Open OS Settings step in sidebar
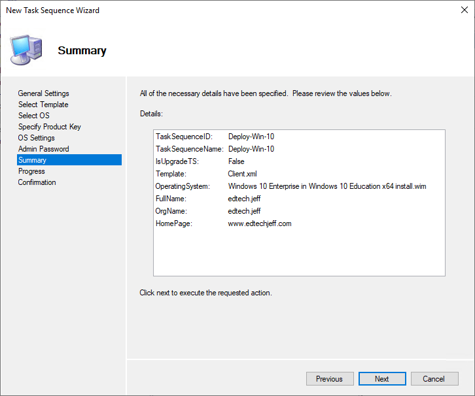Viewport: 475px width, 396px height. (36, 138)
